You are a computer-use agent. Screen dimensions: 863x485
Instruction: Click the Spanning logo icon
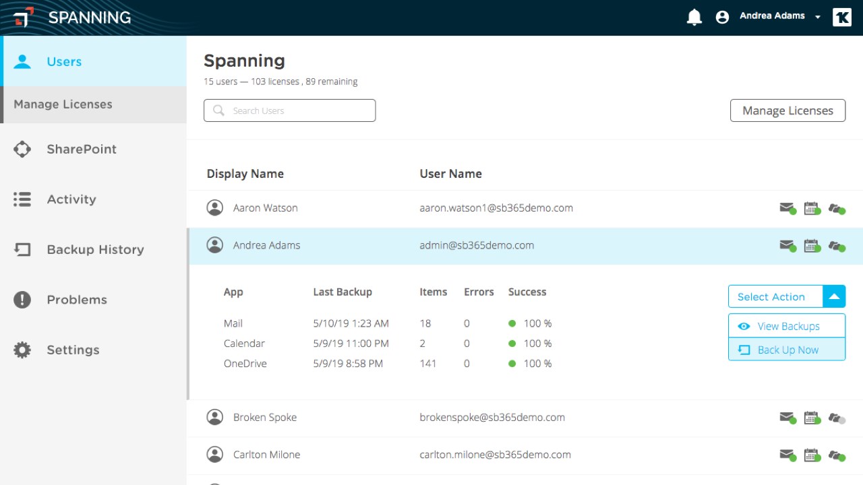[x=24, y=17]
